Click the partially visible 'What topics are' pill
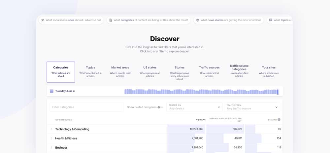Viewport: 330px width, 153px height. pyautogui.click(x=280, y=20)
